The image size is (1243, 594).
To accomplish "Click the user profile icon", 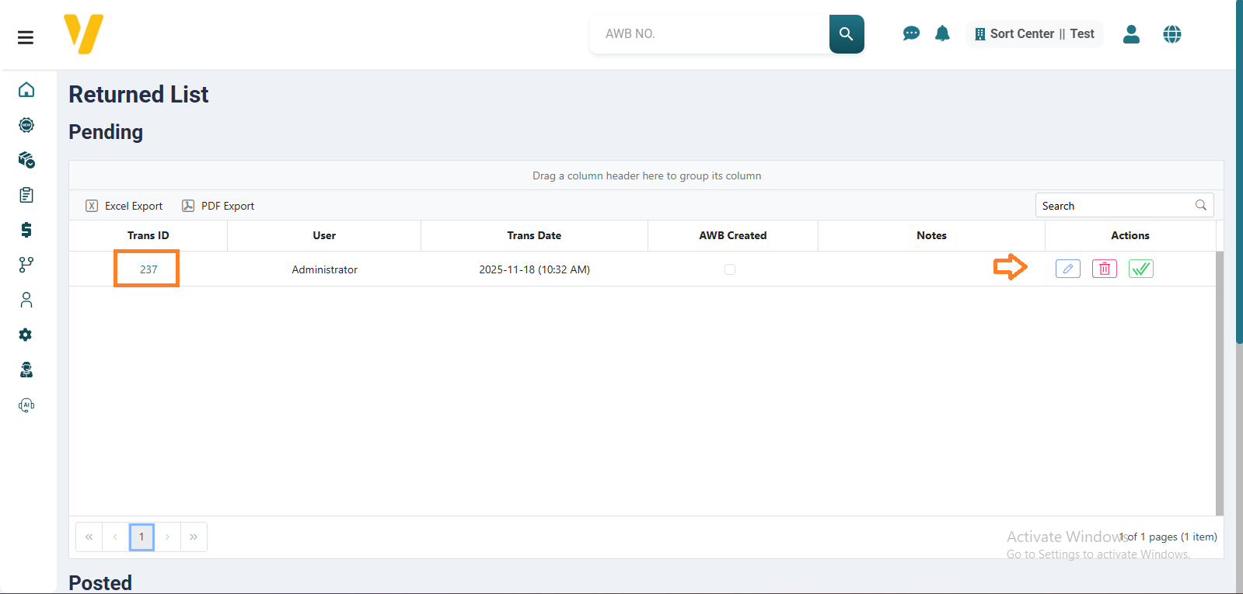I will (1131, 34).
